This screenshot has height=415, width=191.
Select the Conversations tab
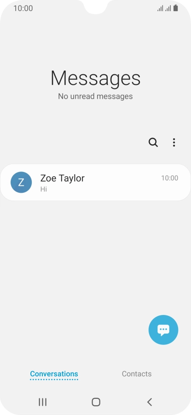click(x=54, y=374)
